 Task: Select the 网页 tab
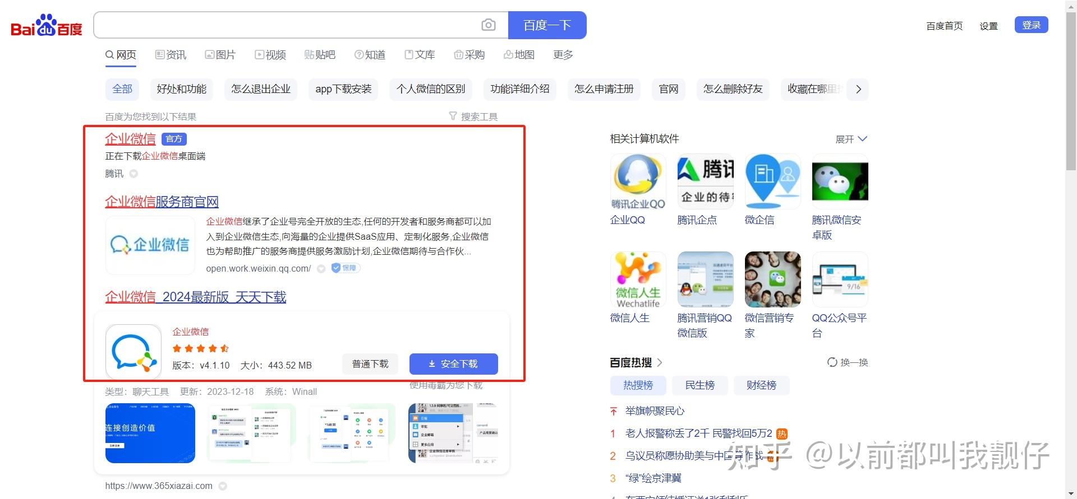121,55
